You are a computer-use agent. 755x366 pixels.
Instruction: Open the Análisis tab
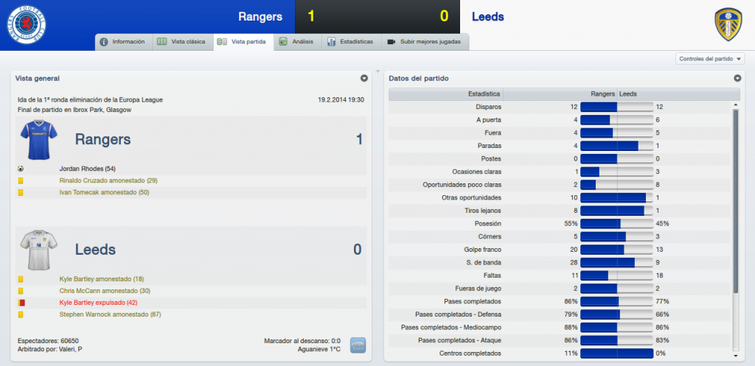[298, 42]
